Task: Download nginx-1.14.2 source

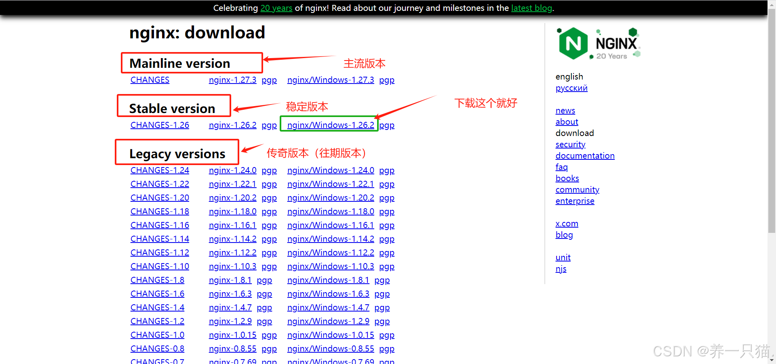Action: pyautogui.click(x=233, y=239)
